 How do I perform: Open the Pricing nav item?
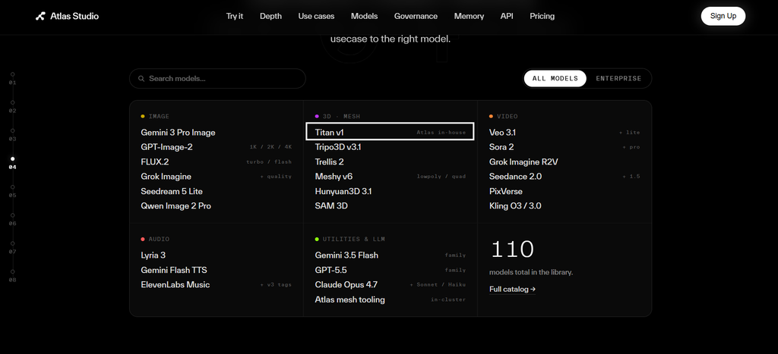click(x=542, y=16)
